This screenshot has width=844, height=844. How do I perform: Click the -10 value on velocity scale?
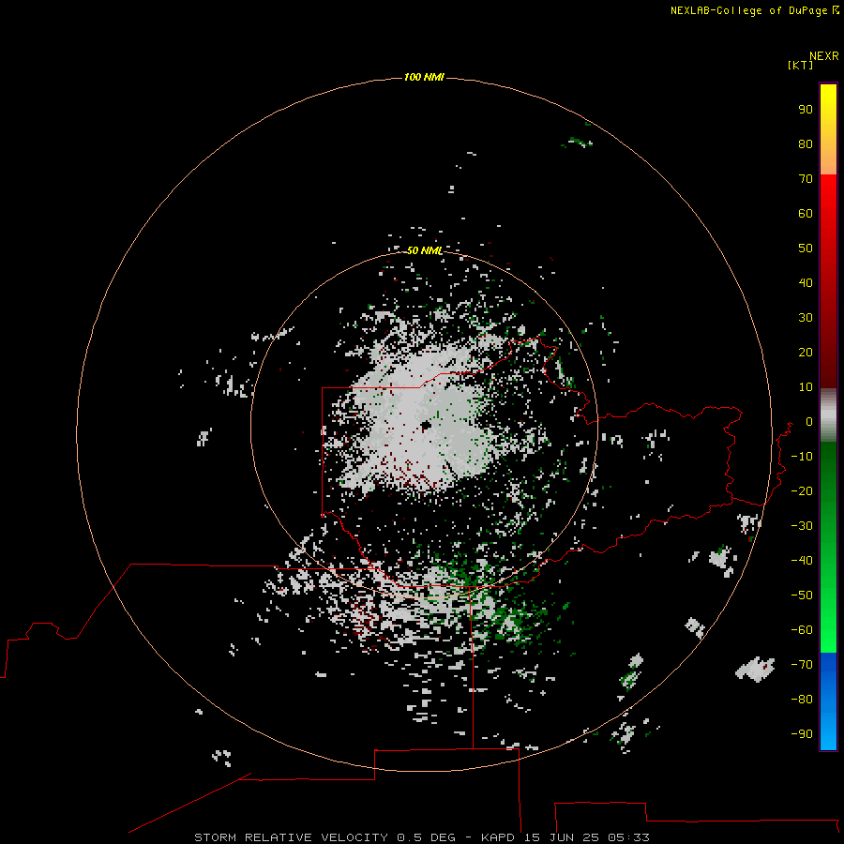802,457
